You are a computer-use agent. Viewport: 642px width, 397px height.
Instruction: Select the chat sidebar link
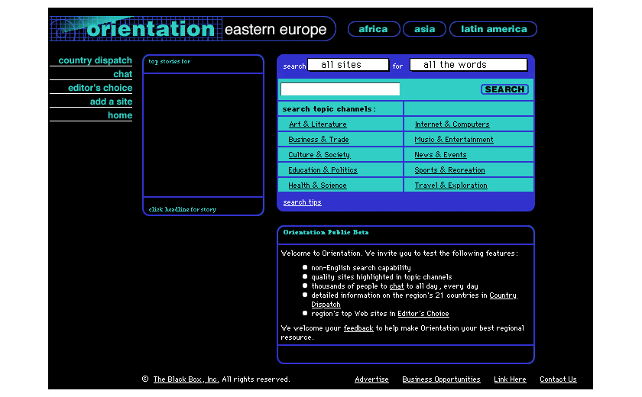[x=122, y=74]
